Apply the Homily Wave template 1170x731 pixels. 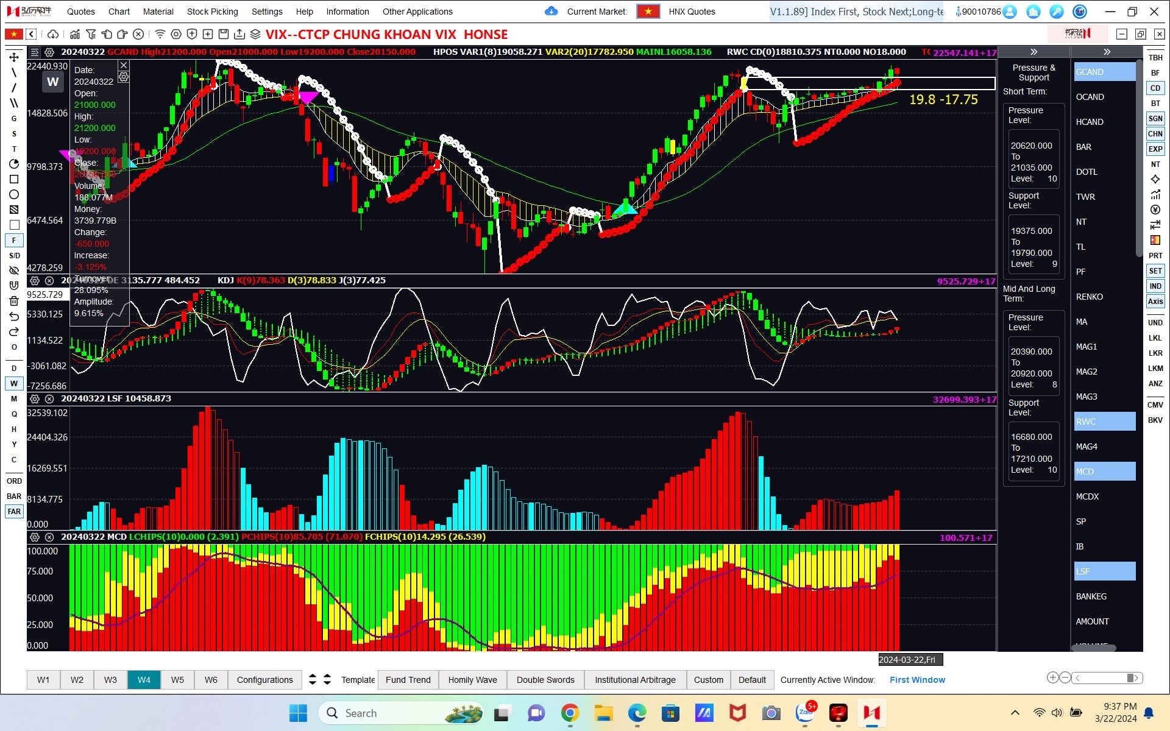472,680
